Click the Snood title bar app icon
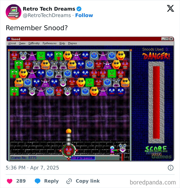 [9, 39]
